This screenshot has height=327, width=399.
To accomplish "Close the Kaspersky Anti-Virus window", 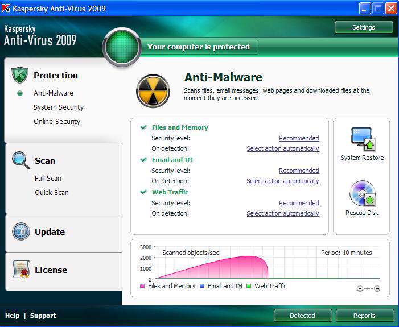I will [x=391, y=9].
